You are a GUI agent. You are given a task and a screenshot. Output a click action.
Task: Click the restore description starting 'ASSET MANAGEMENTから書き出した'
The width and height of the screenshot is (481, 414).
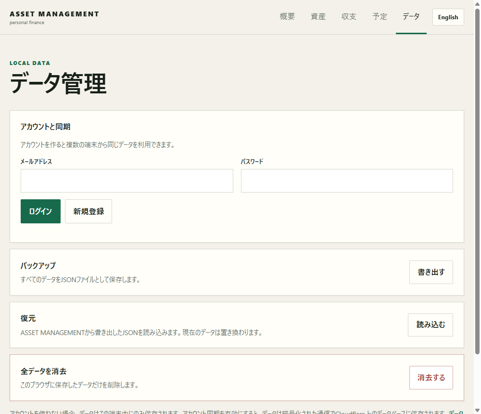click(x=141, y=333)
